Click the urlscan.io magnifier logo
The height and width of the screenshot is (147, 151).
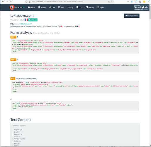coord(12,7)
